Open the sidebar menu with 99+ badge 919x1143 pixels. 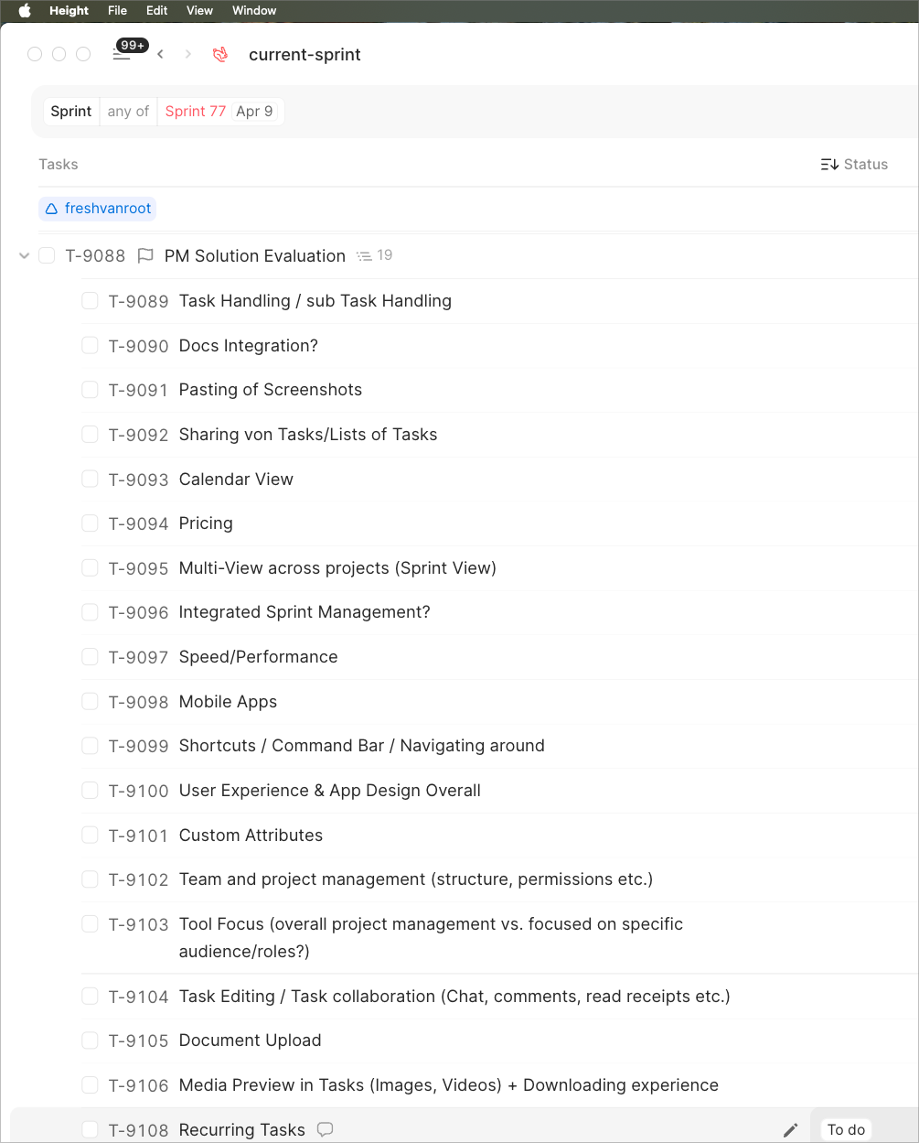pos(122,54)
